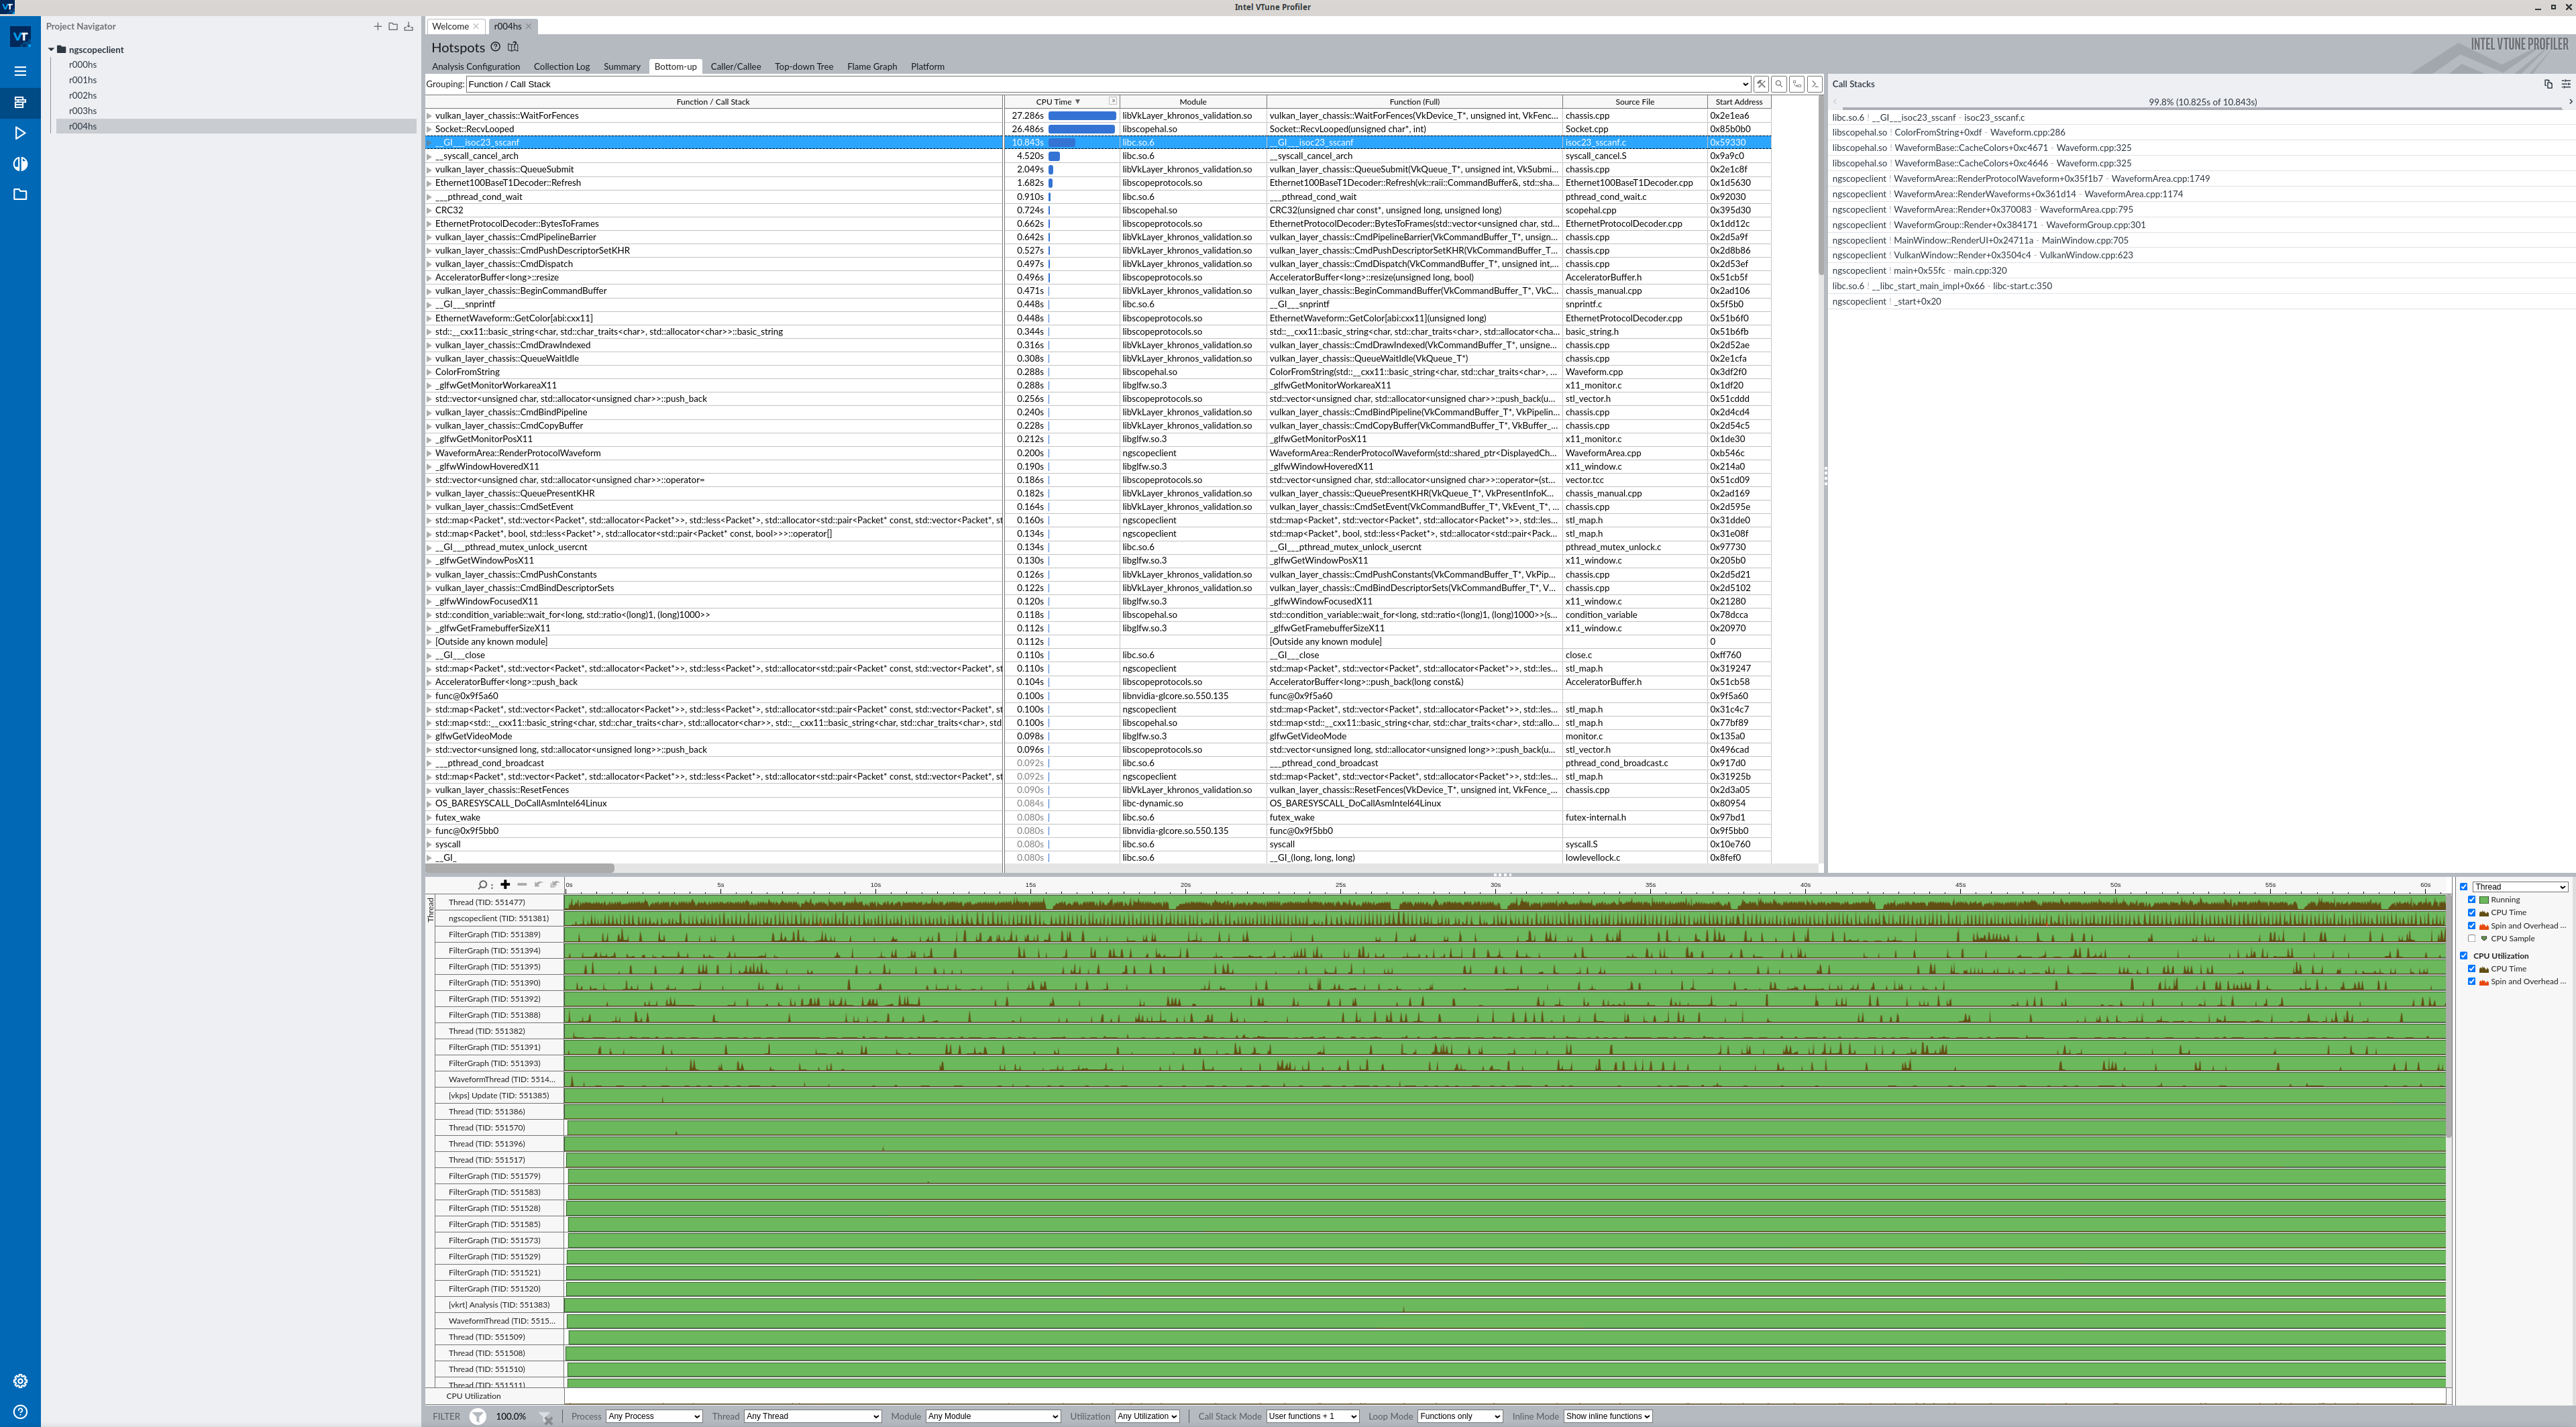Switch to the Flame Graph tab

[x=871, y=67]
